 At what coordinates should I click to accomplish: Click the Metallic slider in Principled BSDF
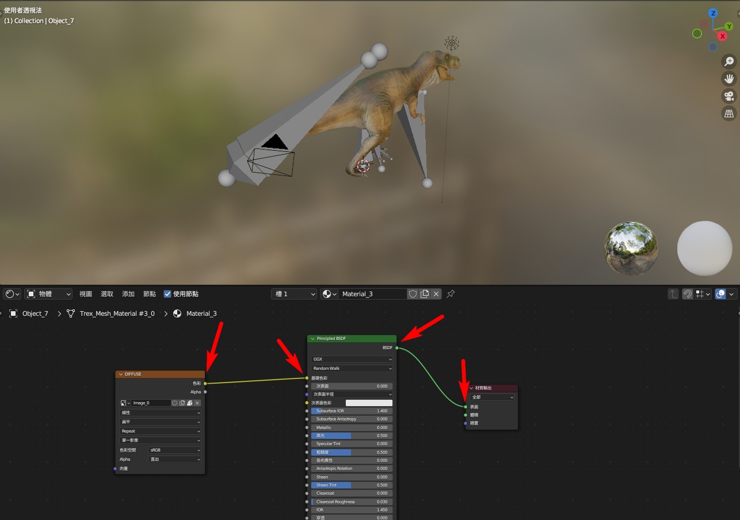click(x=352, y=427)
